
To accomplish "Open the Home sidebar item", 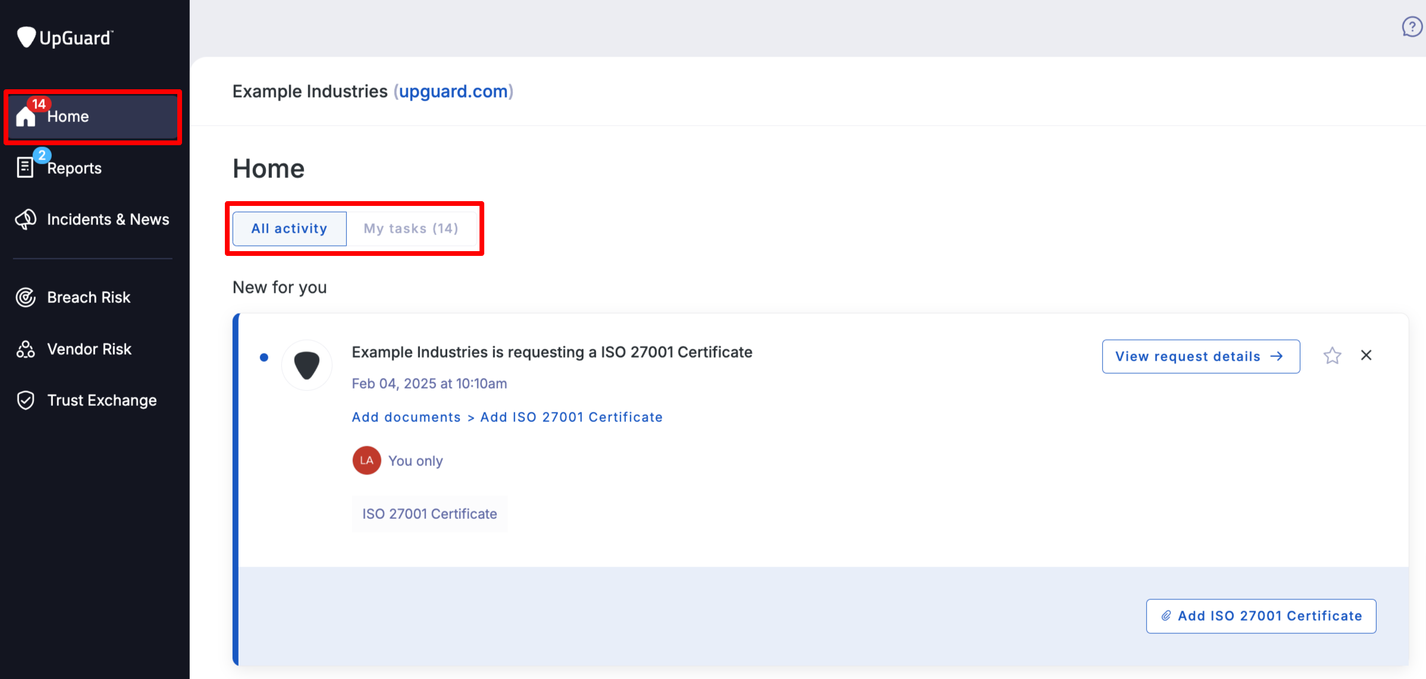I will pos(93,117).
